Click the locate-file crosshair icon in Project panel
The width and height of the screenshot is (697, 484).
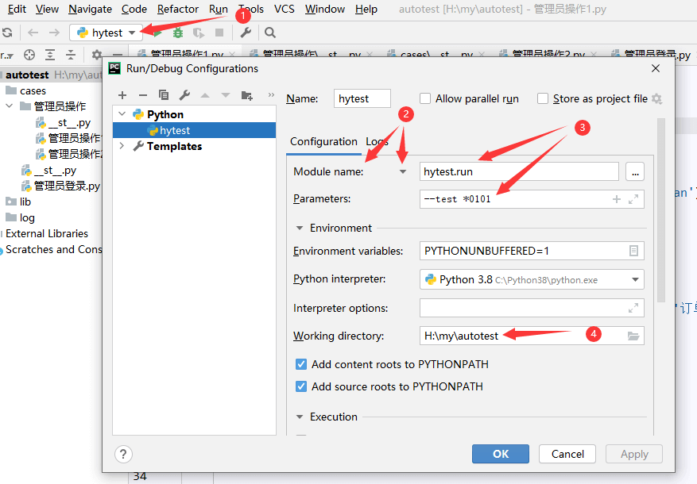[29, 55]
